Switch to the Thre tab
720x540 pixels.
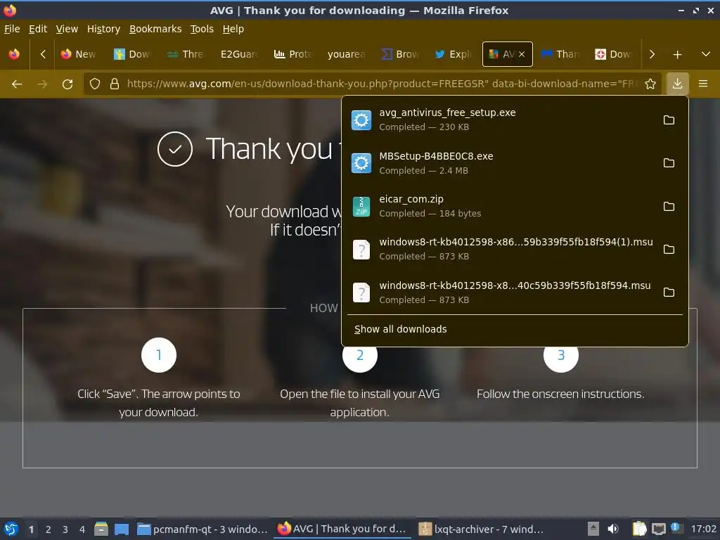(186, 54)
